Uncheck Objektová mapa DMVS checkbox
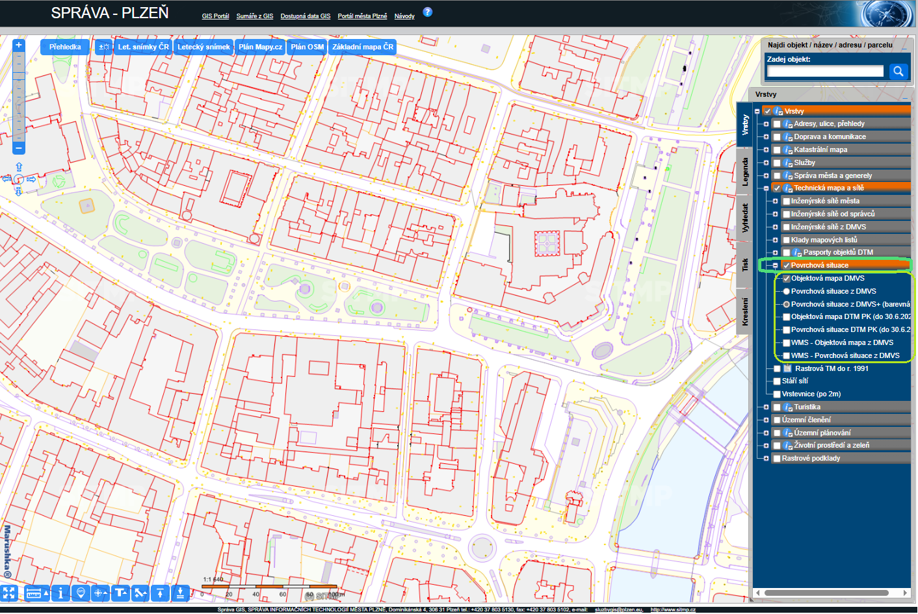 click(x=786, y=278)
